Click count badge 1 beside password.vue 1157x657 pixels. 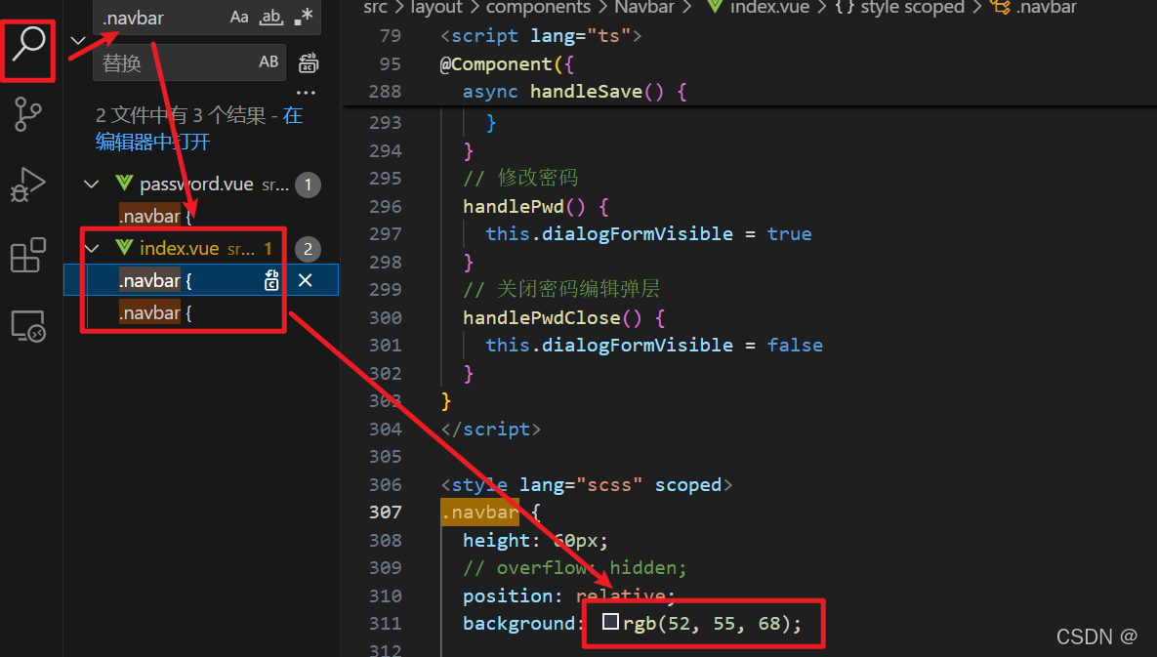[308, 185]
